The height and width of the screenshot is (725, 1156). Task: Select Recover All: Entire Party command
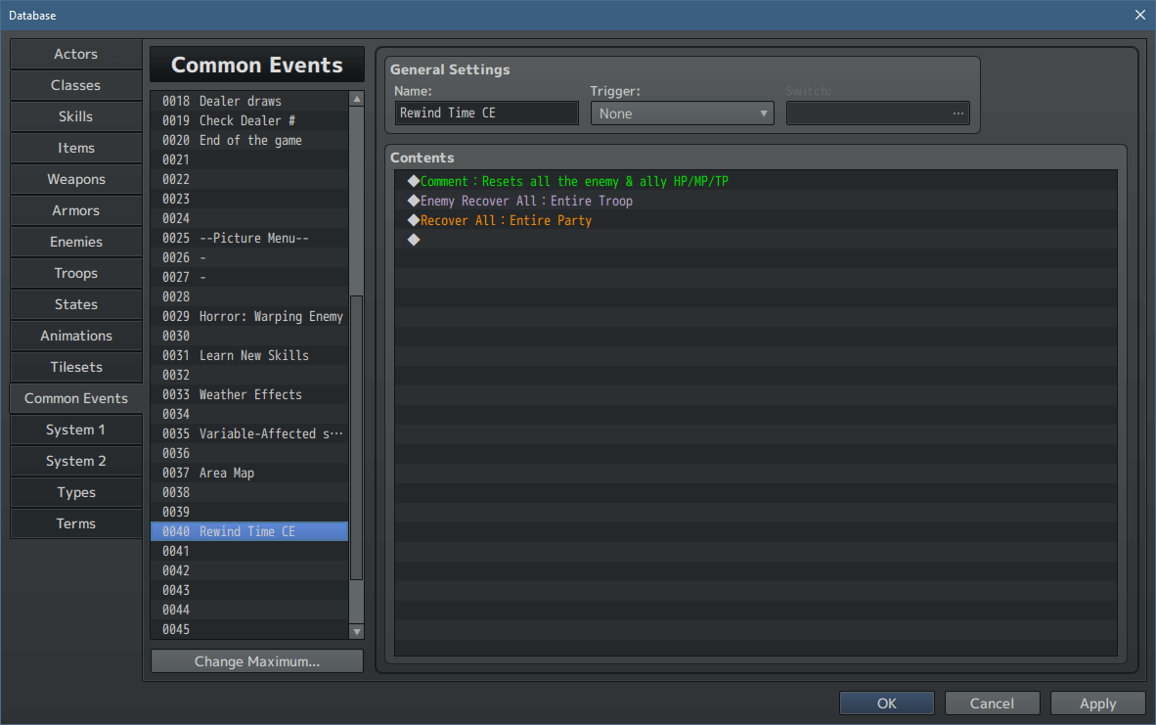[x=756, y=220]
